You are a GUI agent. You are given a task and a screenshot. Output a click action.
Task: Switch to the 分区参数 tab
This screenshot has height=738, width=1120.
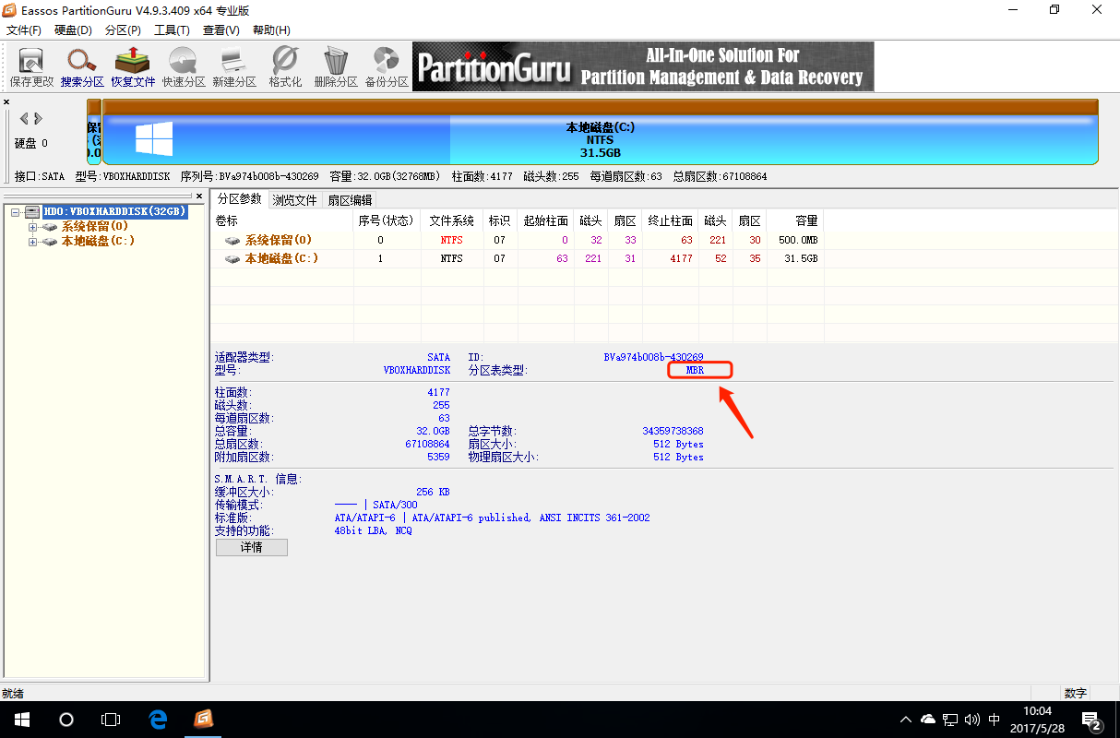tap(240, 199)
